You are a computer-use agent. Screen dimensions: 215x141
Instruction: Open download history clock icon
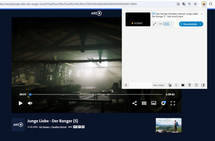click(x=176, y=85)
